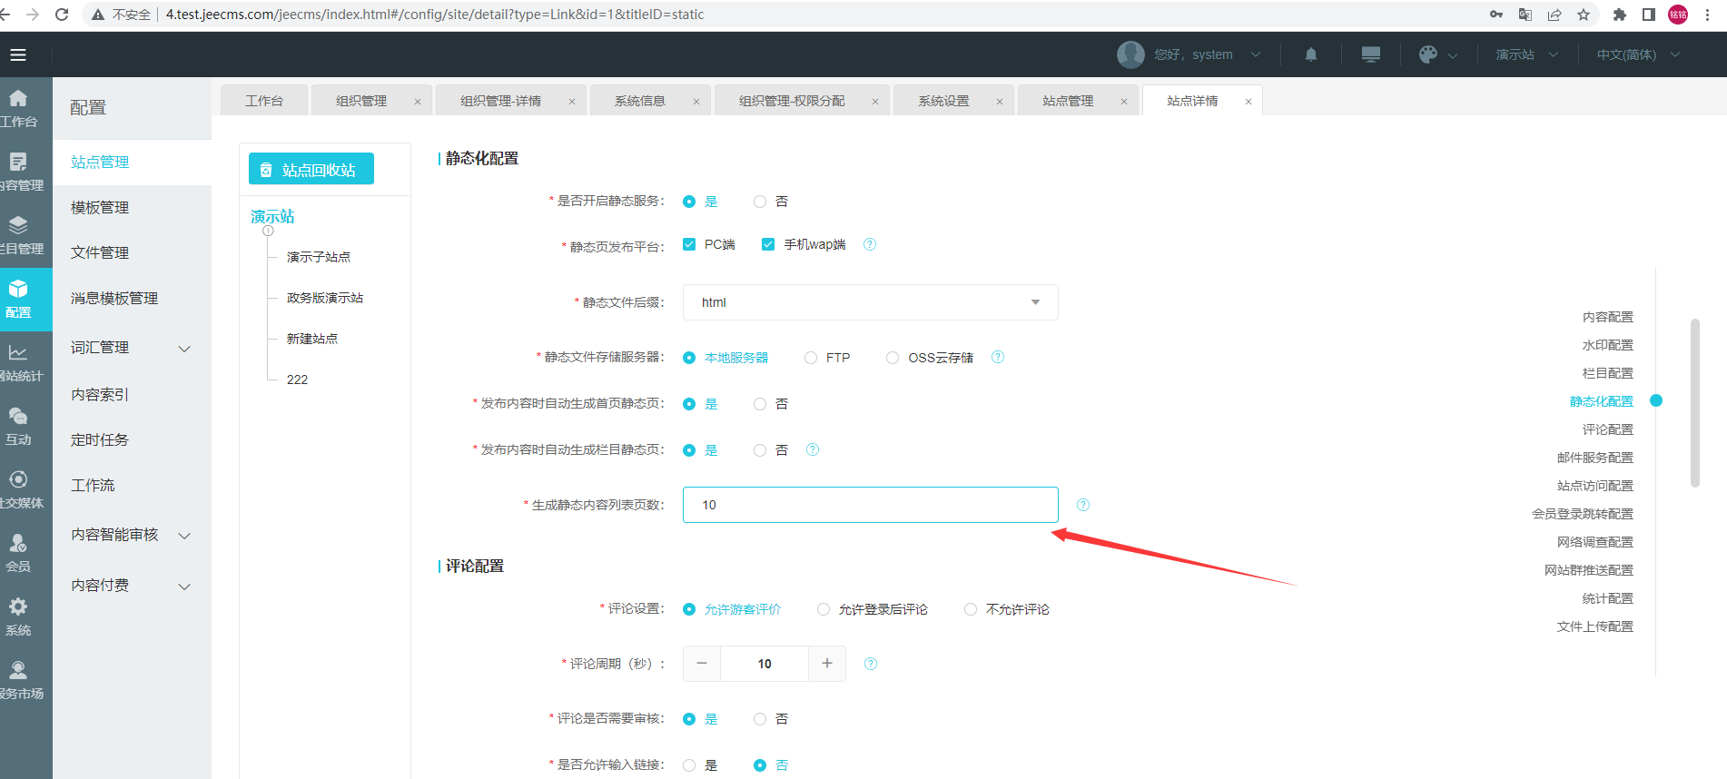Click help icon beside static publish platform
The width and height of the screenshot is (1727, 779).
click(x=870, y=244)
